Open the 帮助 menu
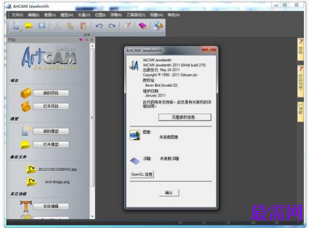313x230 pixels. (x=174, y=15)
